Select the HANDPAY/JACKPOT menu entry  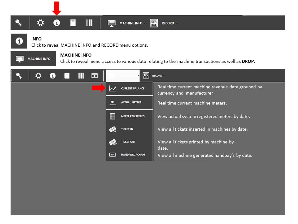tap(129, 155)
